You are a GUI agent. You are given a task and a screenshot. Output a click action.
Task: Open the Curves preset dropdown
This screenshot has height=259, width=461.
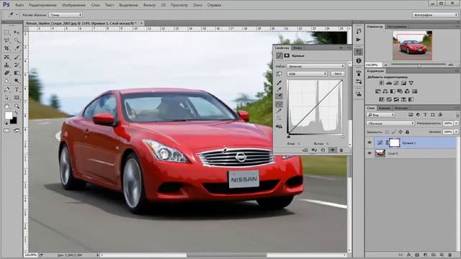[x=316, y=66]
